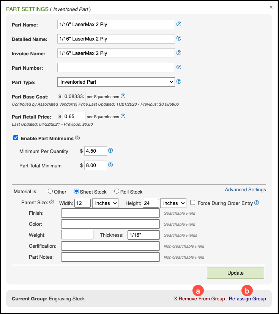Open help icon next to Detailed Name
279x314 pixels.
tap(179, 39)
